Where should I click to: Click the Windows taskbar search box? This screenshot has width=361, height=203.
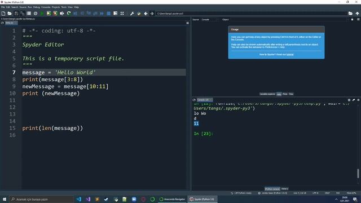click(x=41, y=199)
